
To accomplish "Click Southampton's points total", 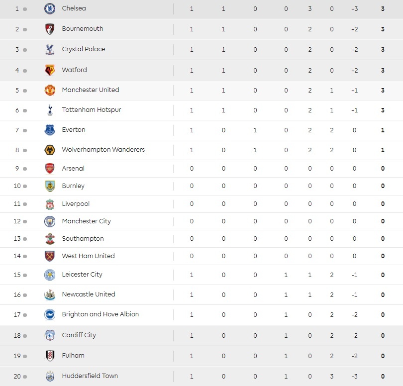I will (x=382, y=239).
